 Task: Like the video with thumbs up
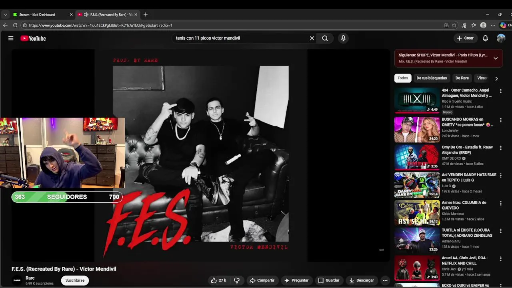(x=218, y=280)
